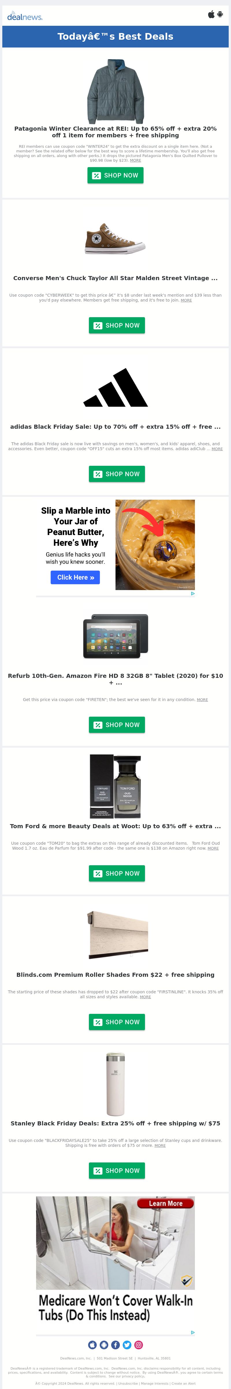Click the Create an Alert link
The image size is (231, 1389).
coord(183,1383)
